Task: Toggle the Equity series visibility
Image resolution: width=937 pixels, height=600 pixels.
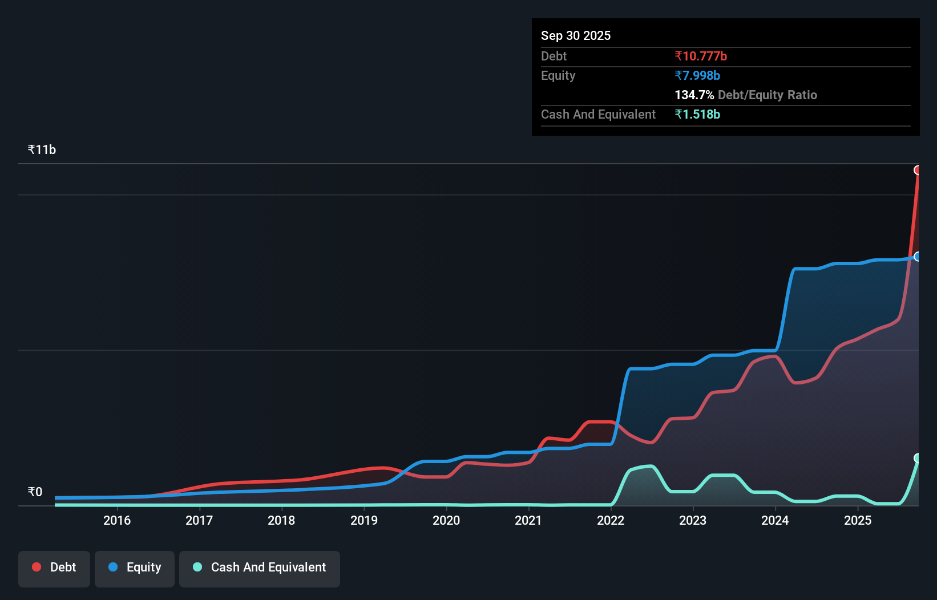Action: (x=134, y=568)
